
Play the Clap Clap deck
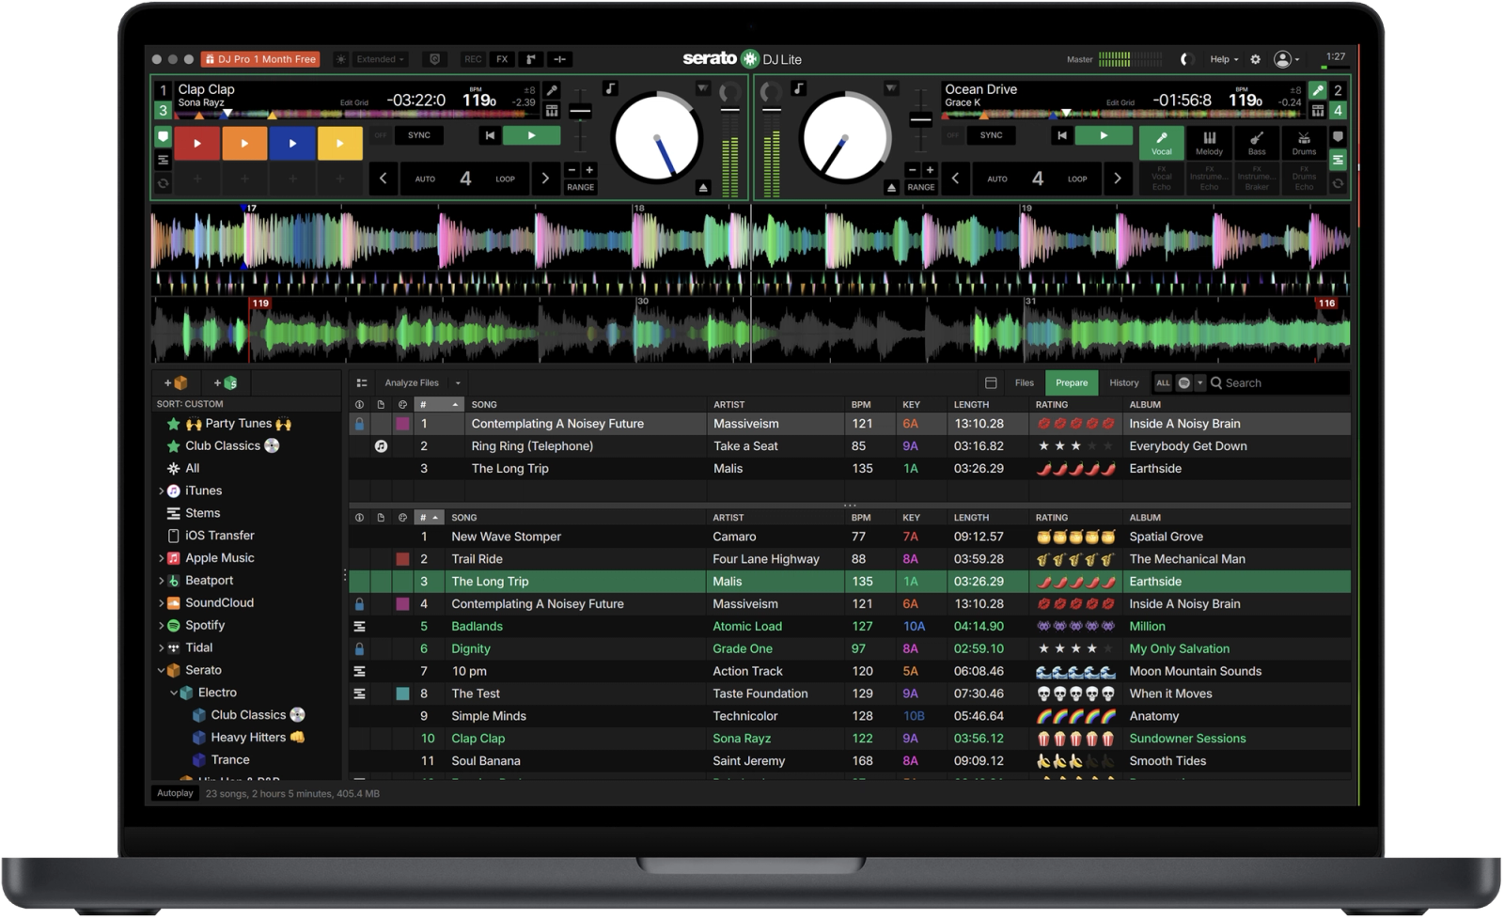tap(531, 135)
